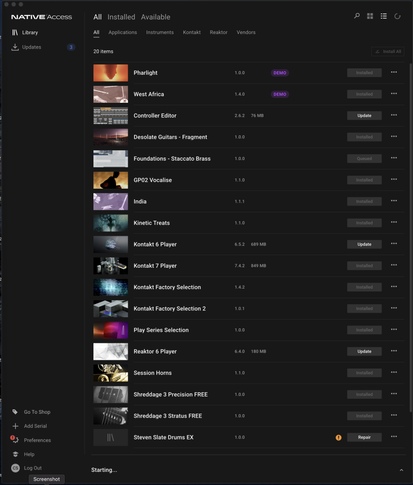
Task: Click the Session Horns thumbnail
Action: 110,373
